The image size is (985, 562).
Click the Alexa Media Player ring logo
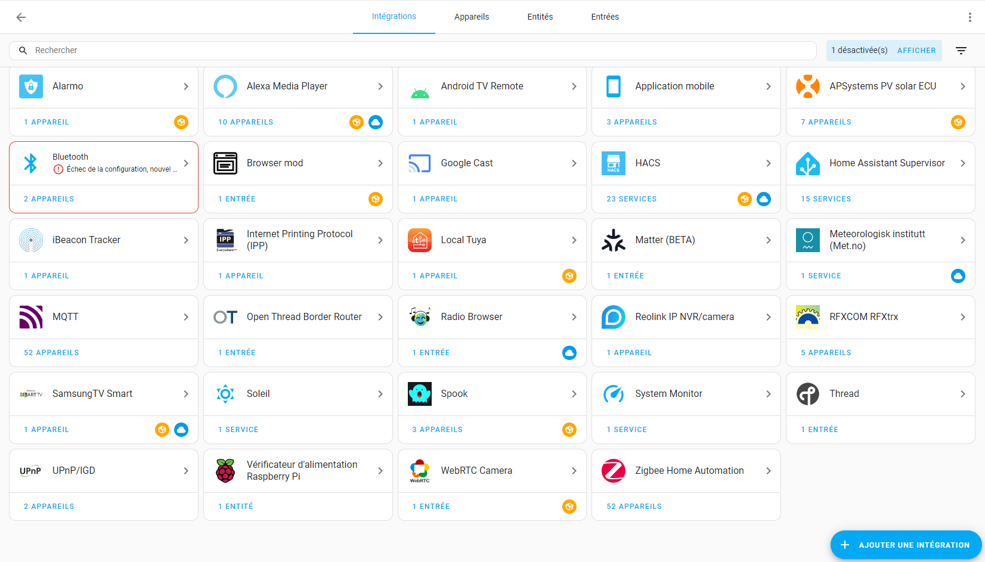point(225,86)
